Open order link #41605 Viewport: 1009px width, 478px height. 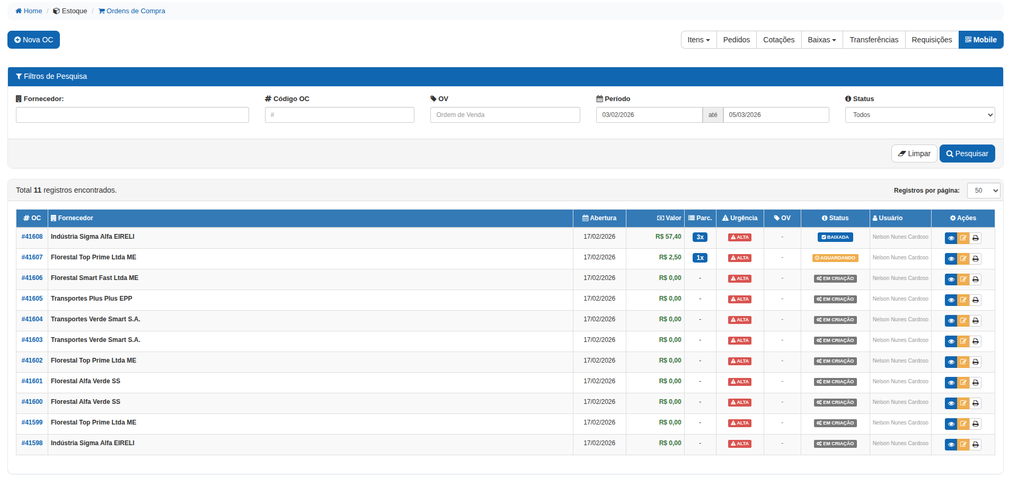tap(32, 299)
